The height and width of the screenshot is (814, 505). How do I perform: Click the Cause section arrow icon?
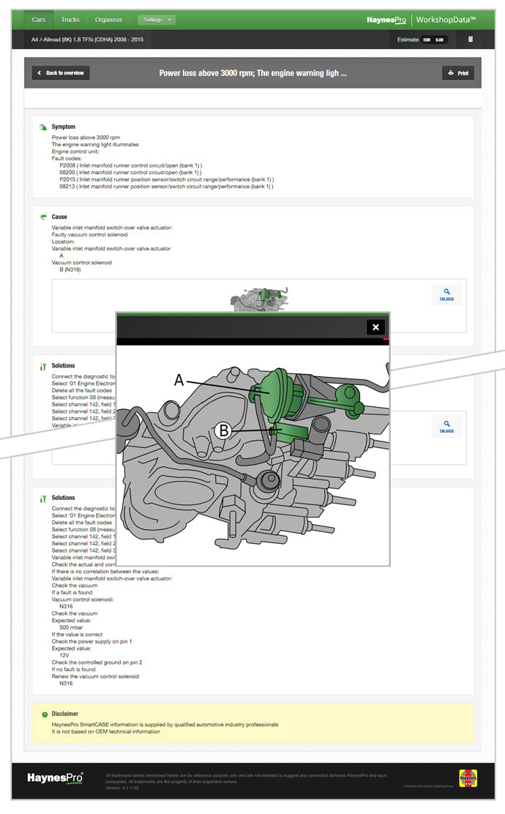[x=44, y=217]
